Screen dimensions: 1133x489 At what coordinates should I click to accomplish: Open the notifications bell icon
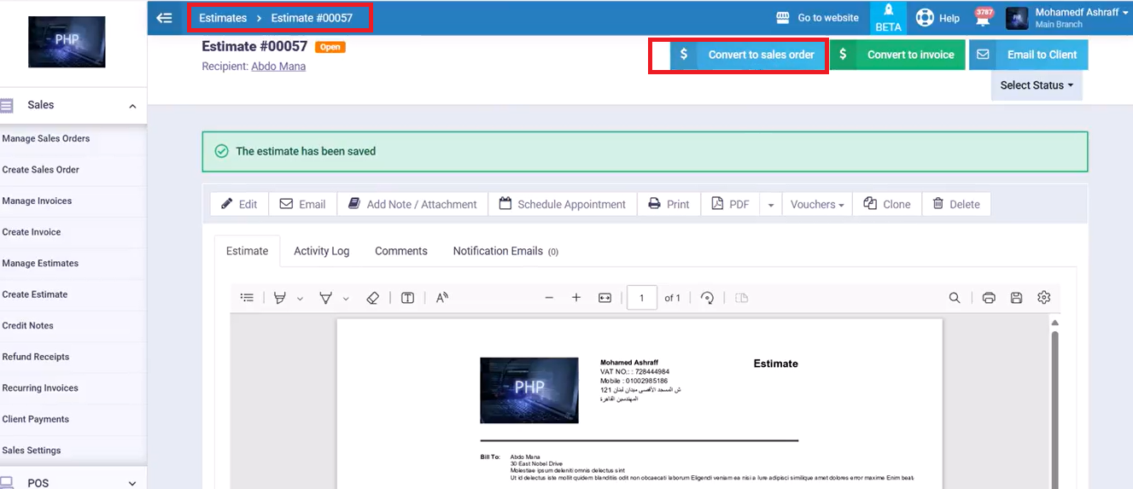pyautogui.click(x=984, y=19)
